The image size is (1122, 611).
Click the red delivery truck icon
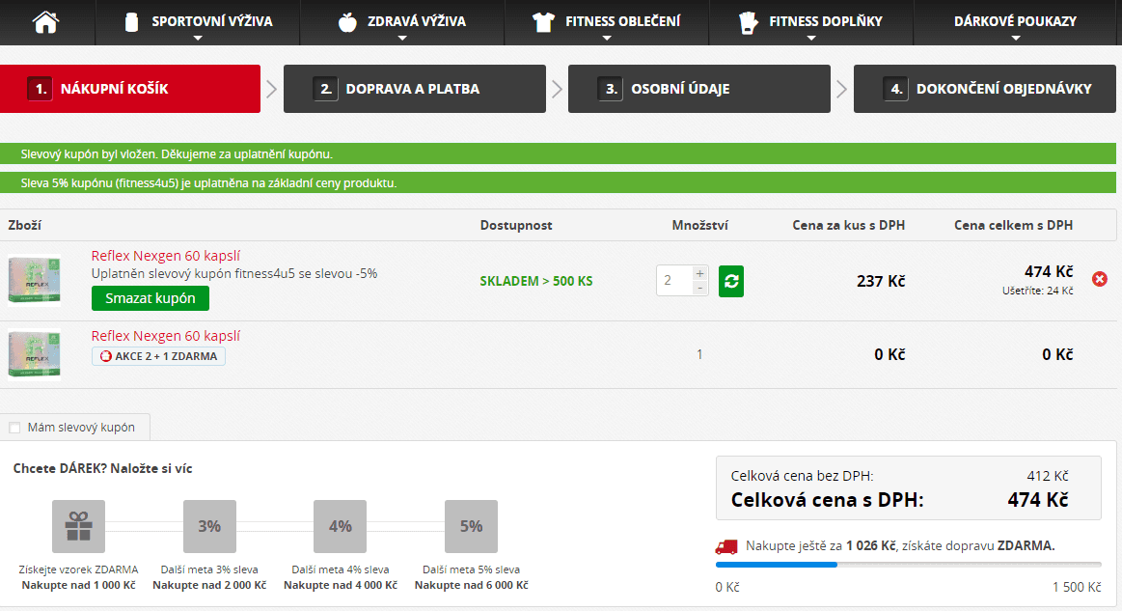[726, 547]
